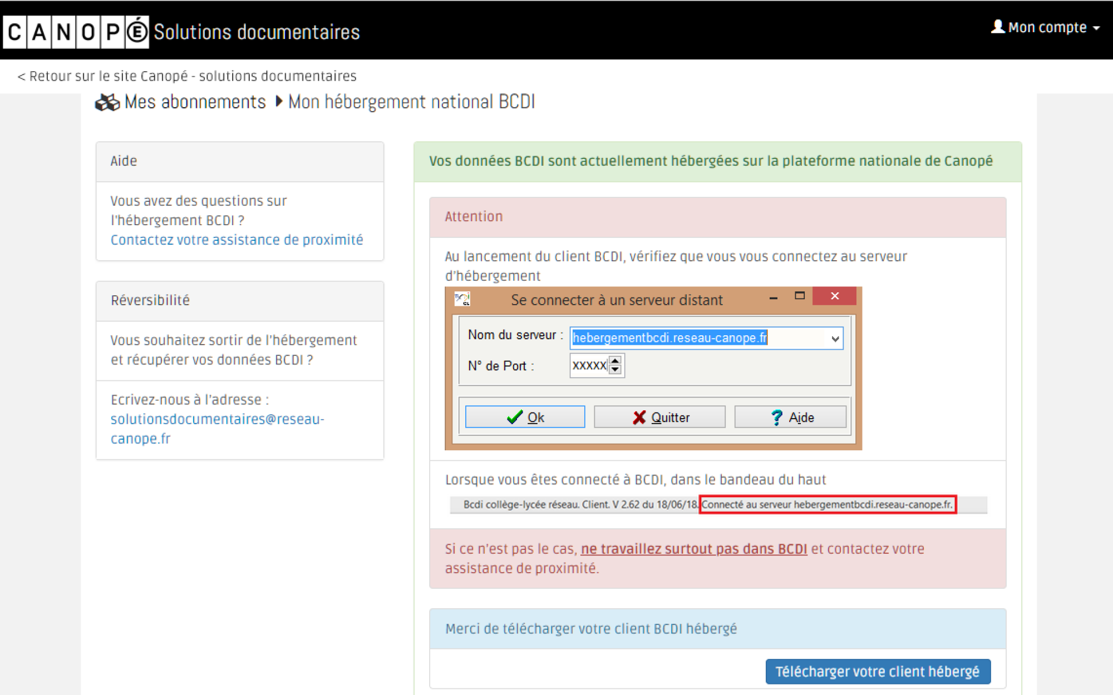Expand the server name combo box arrow

[835, 339]
